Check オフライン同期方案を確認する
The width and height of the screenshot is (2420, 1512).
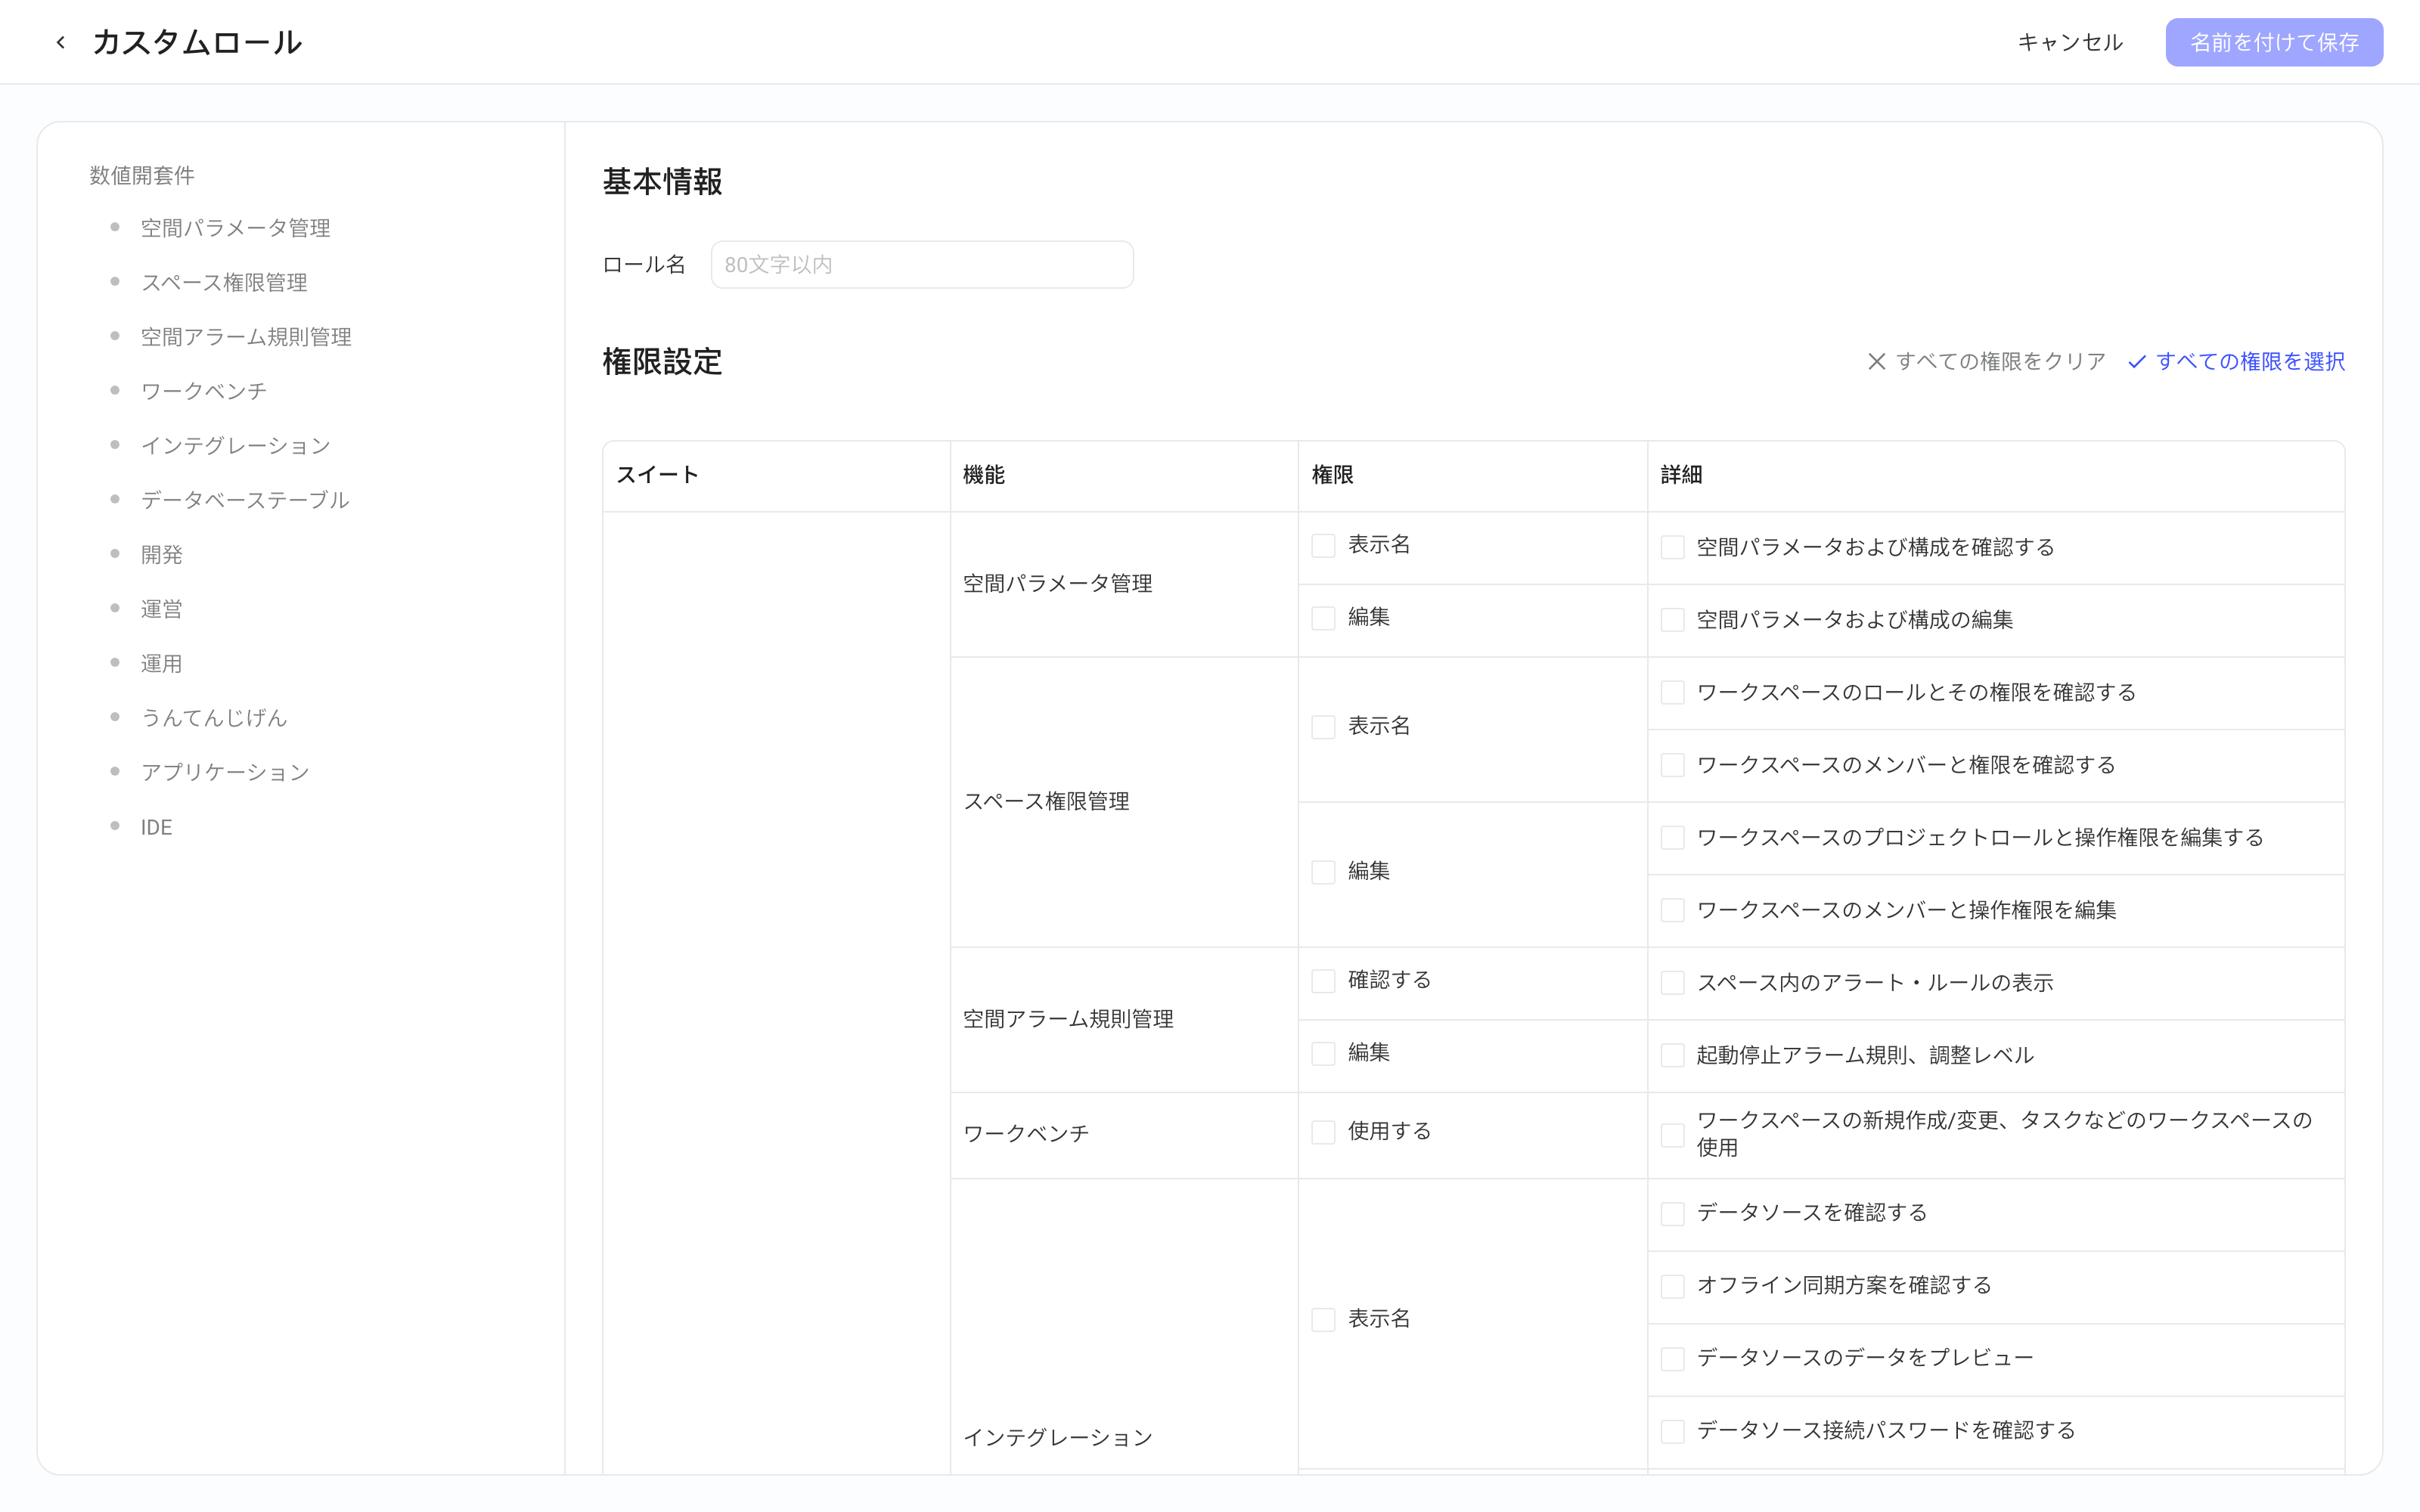point(1672,1287)
